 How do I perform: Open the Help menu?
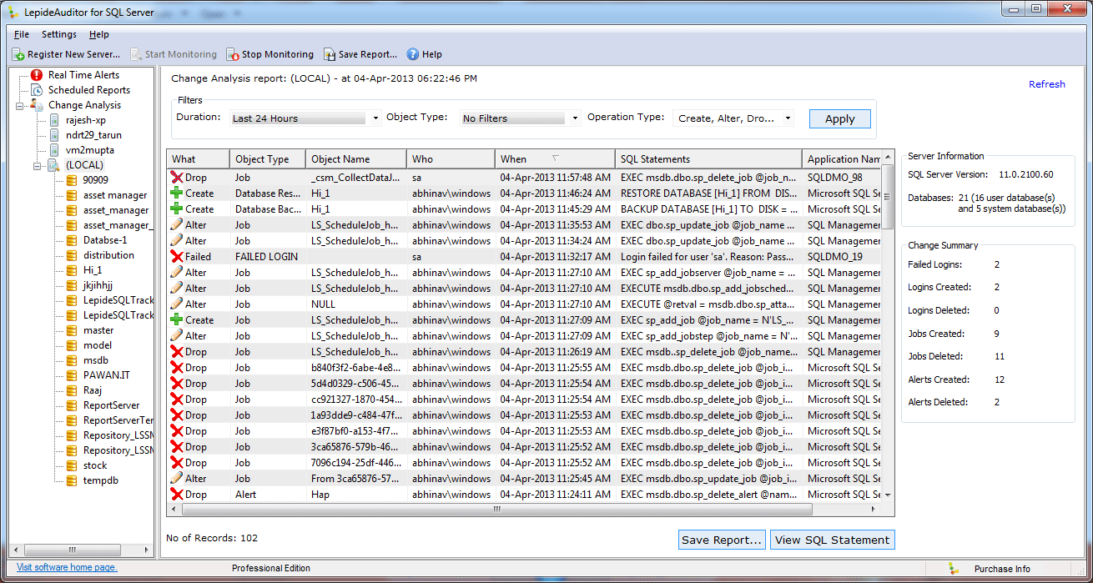(99, 34)
